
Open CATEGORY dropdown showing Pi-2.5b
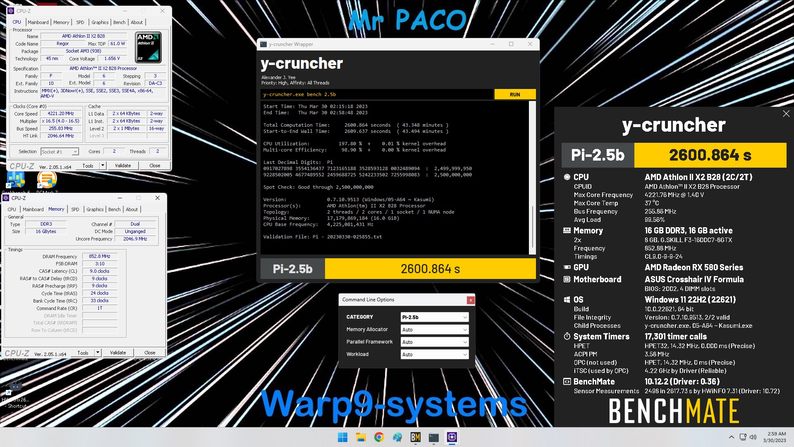pos(435,317)
